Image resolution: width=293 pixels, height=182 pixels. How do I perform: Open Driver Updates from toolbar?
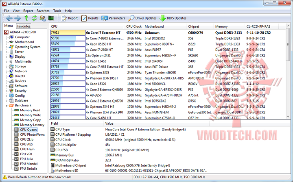(142, 18)
